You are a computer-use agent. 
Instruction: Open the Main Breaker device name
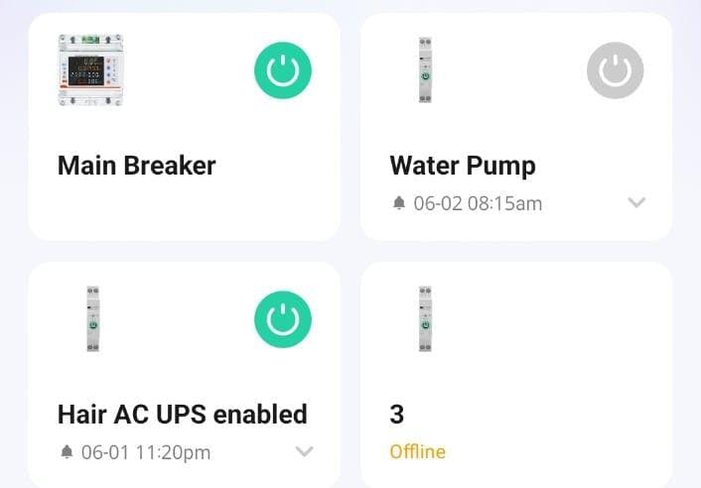tap(136, 166)
